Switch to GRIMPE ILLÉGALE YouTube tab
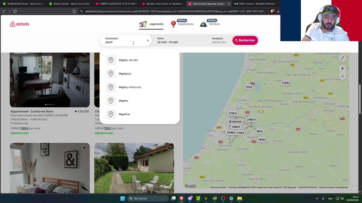362x203 pixels. [x=116, y=4]
